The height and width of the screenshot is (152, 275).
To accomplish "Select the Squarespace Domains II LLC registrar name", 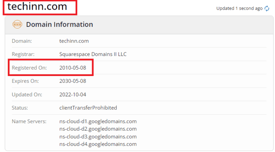I will click(93, 54).
